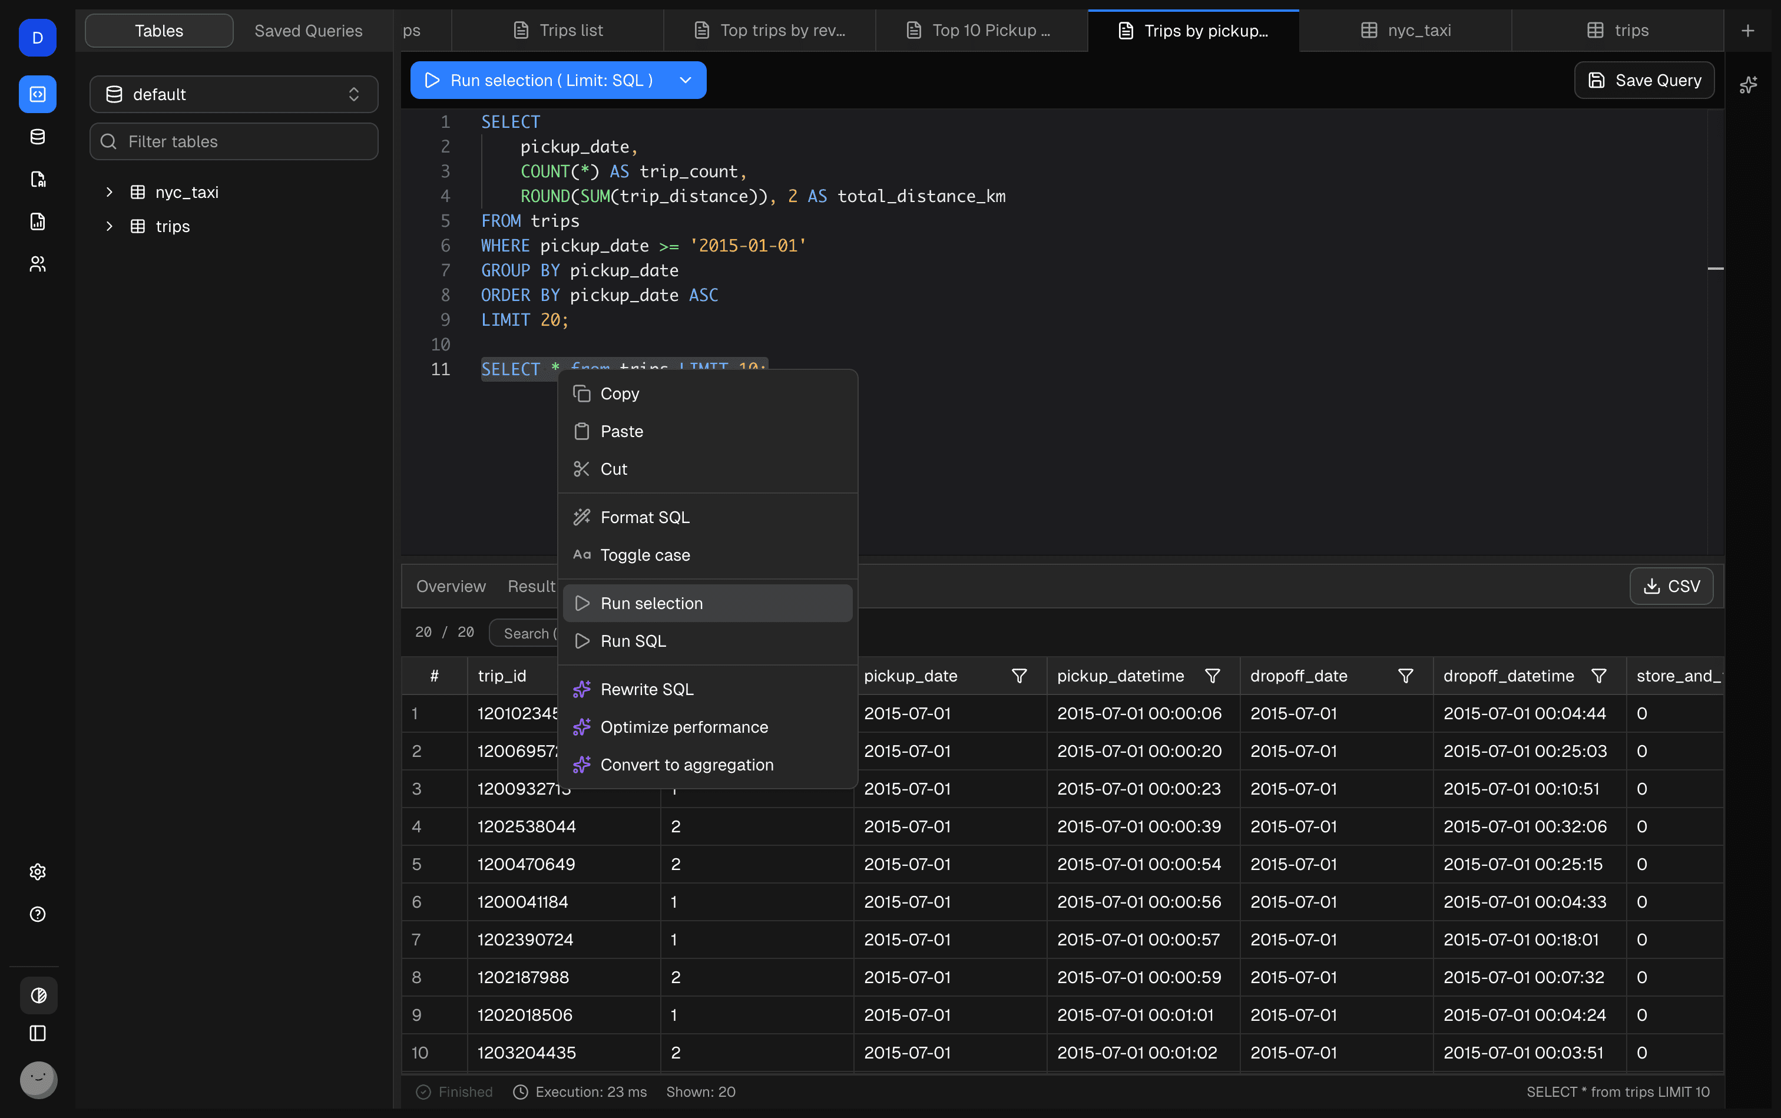
Task: Switch to Top 10 Pickup tab
Action: pyautogui.click(x=982, y=30)
